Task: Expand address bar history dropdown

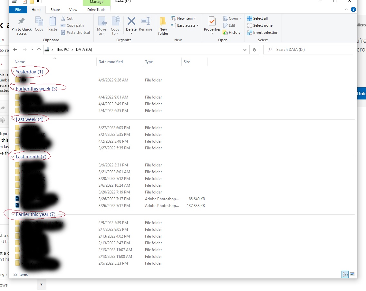Action: click(245, 50)
